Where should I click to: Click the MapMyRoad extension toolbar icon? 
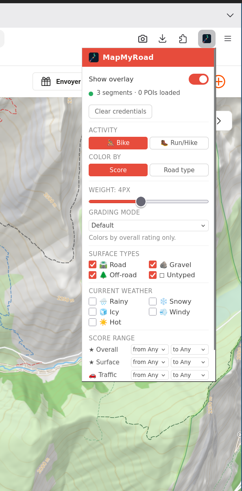point(207,39)
